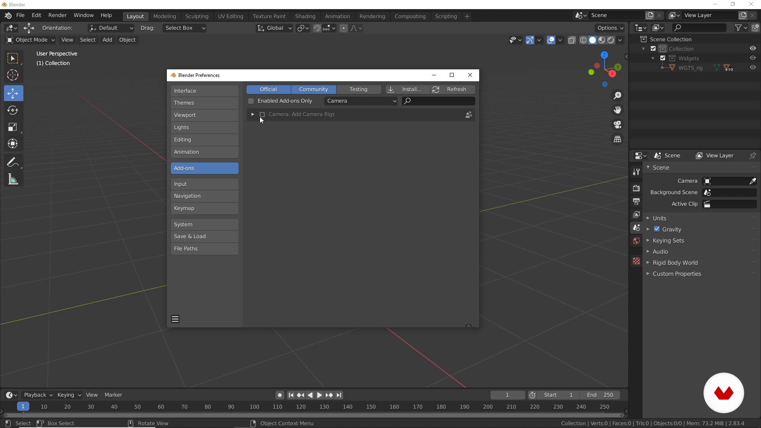This screenshot has width=761, height=428.
Task: Toggle the Community add-ons filter
Action: (314, 90)
